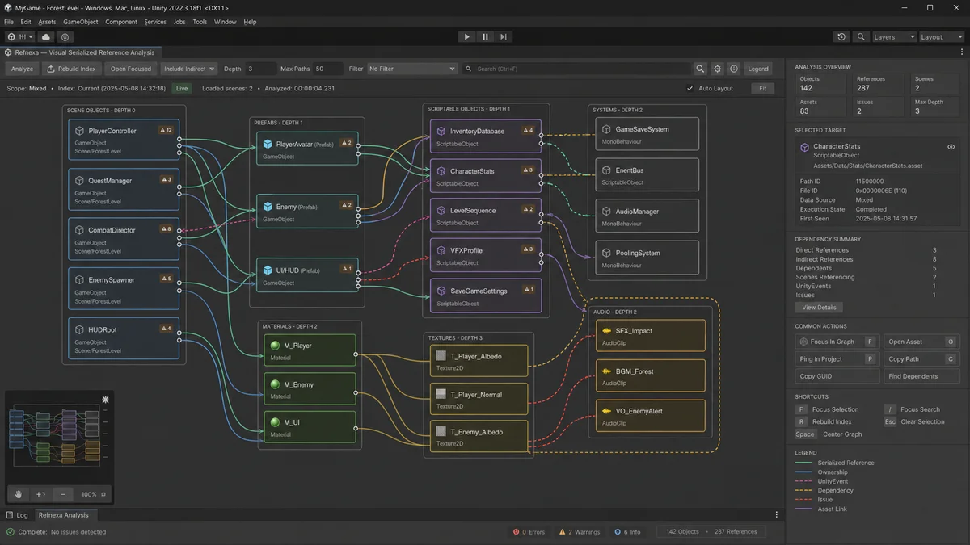This screenshot has height=545, width=970.
Task: Select the UI/HUD prefab icon
Action: coord(268,270)
